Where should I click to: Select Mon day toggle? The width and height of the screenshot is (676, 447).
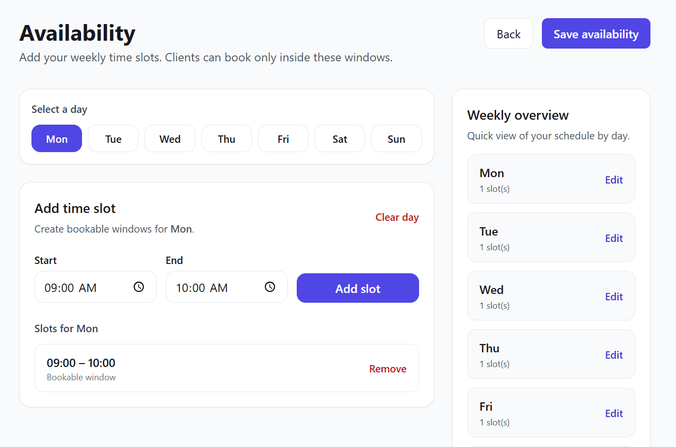[x=57, y=139]
